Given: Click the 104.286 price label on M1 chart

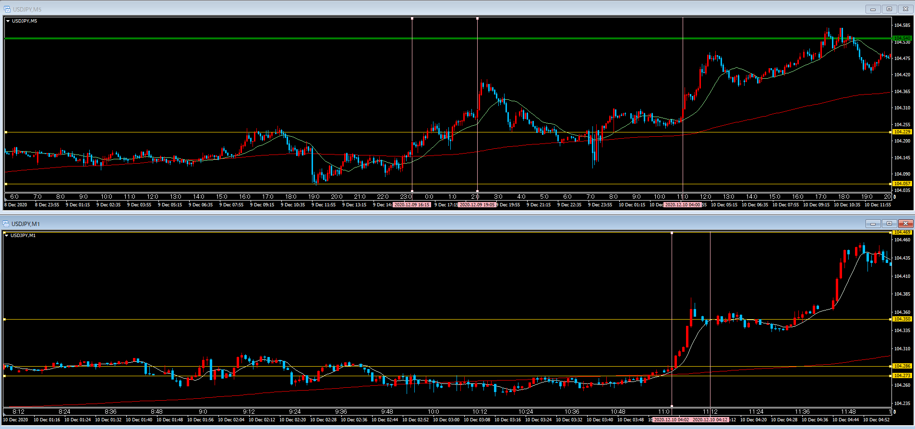Looking at the screenshot, I should pos(902,366).
